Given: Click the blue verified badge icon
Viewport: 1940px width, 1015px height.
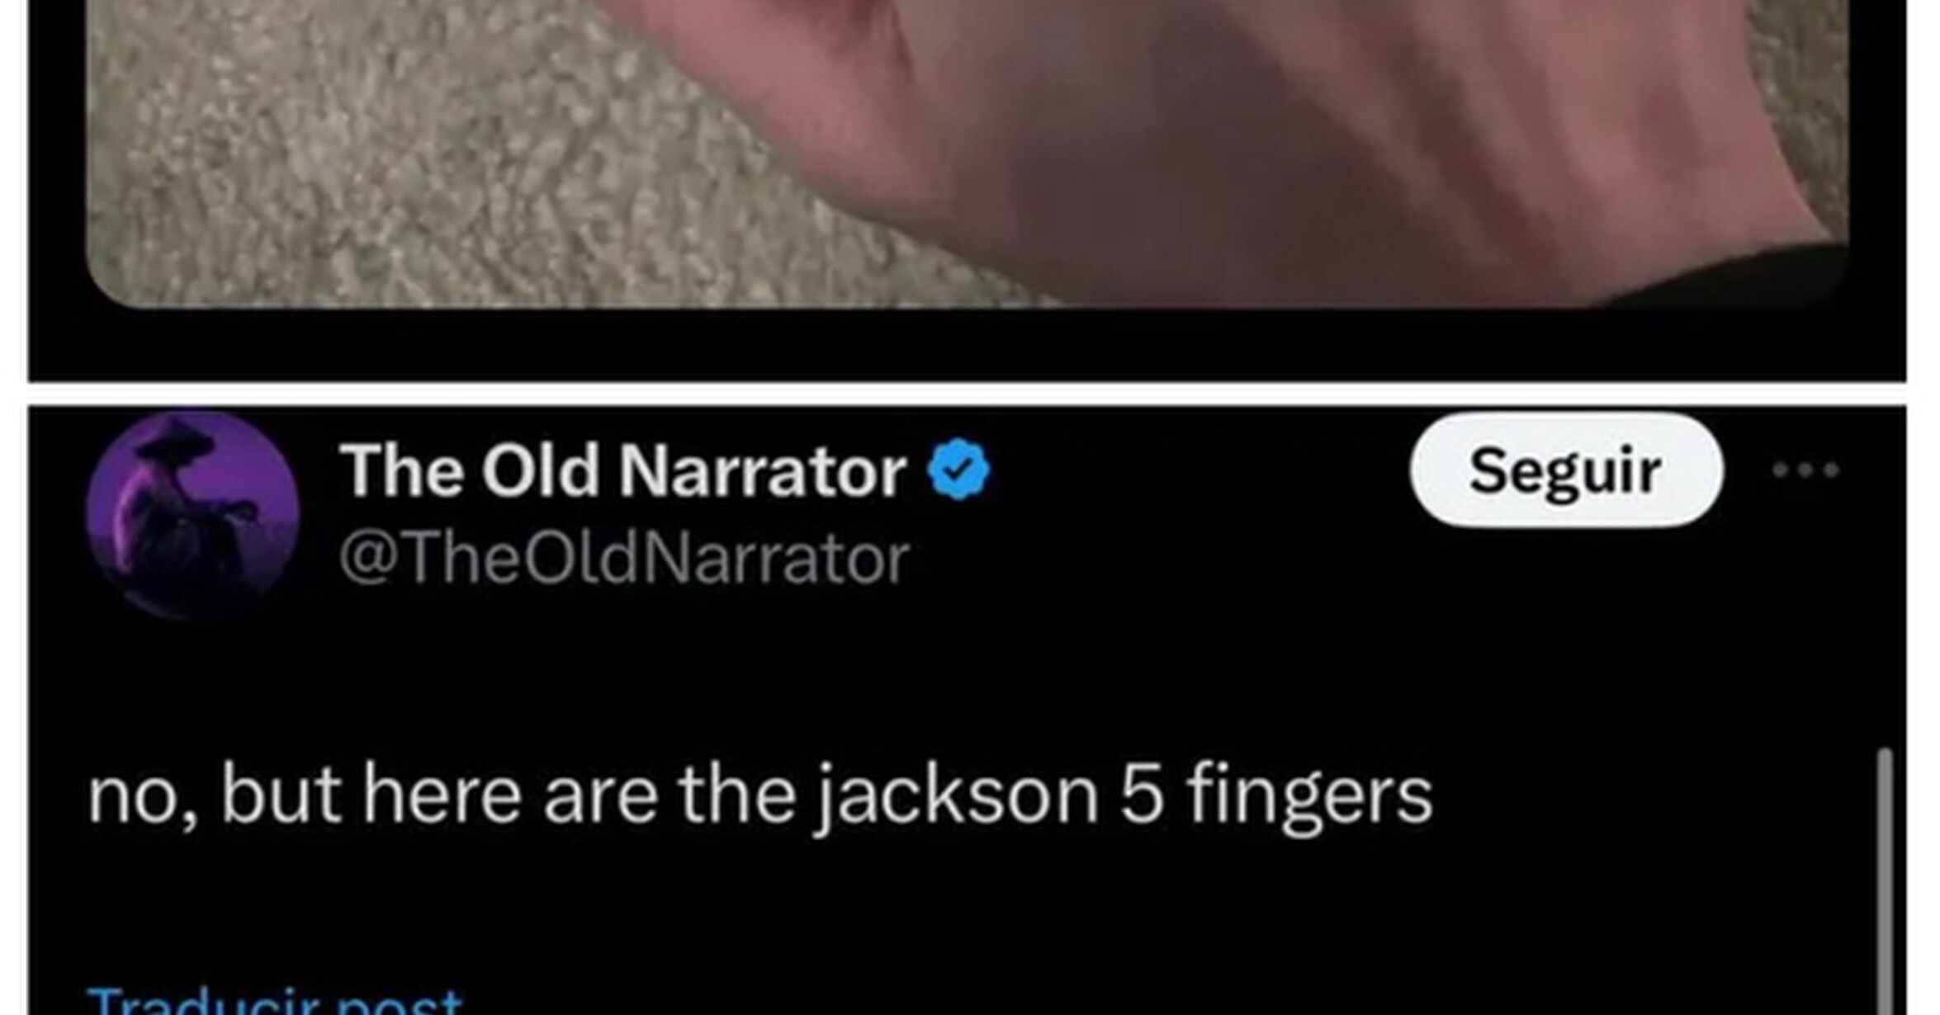Looking at the screenshot, I should 958,470.
